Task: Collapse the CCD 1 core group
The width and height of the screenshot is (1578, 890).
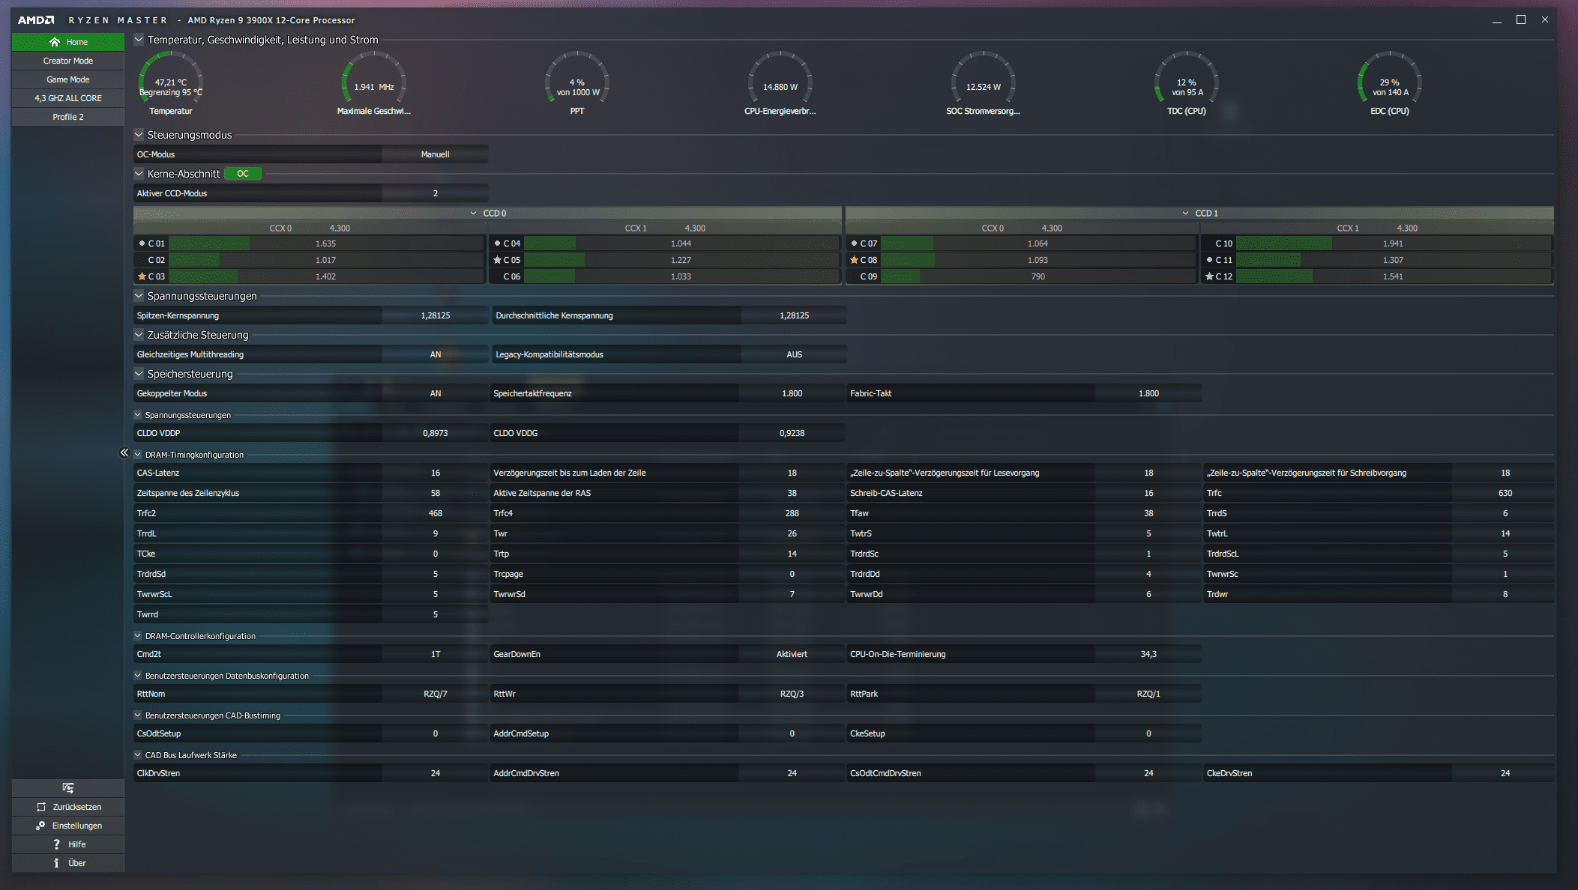Action: (1185, 214)
